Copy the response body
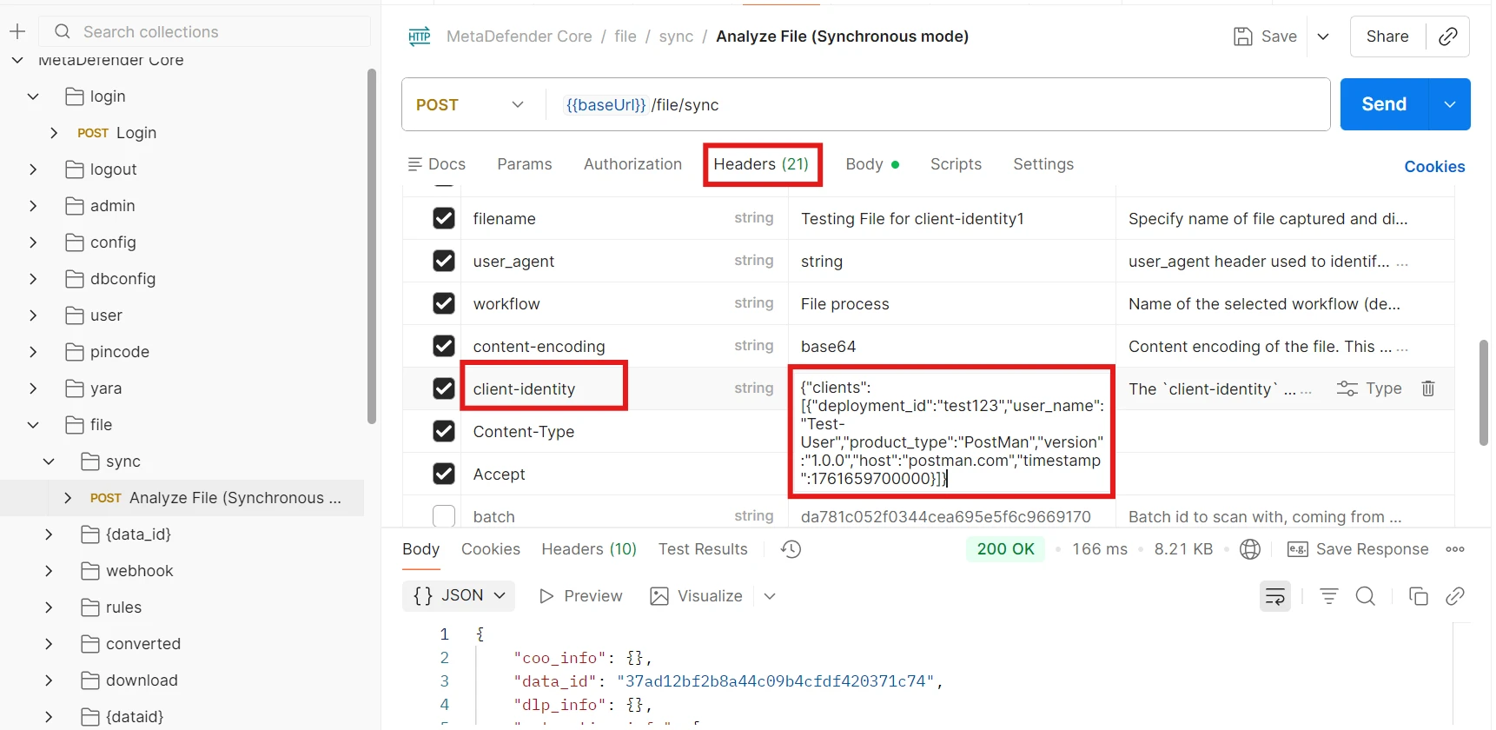Image resolution: width=1496 pixels, height=730 pixels. click(x=1418, y=596)
